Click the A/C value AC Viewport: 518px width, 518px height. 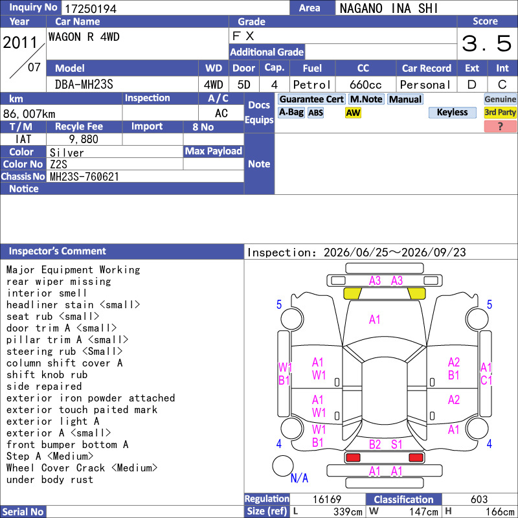click(x=221, y=113)
